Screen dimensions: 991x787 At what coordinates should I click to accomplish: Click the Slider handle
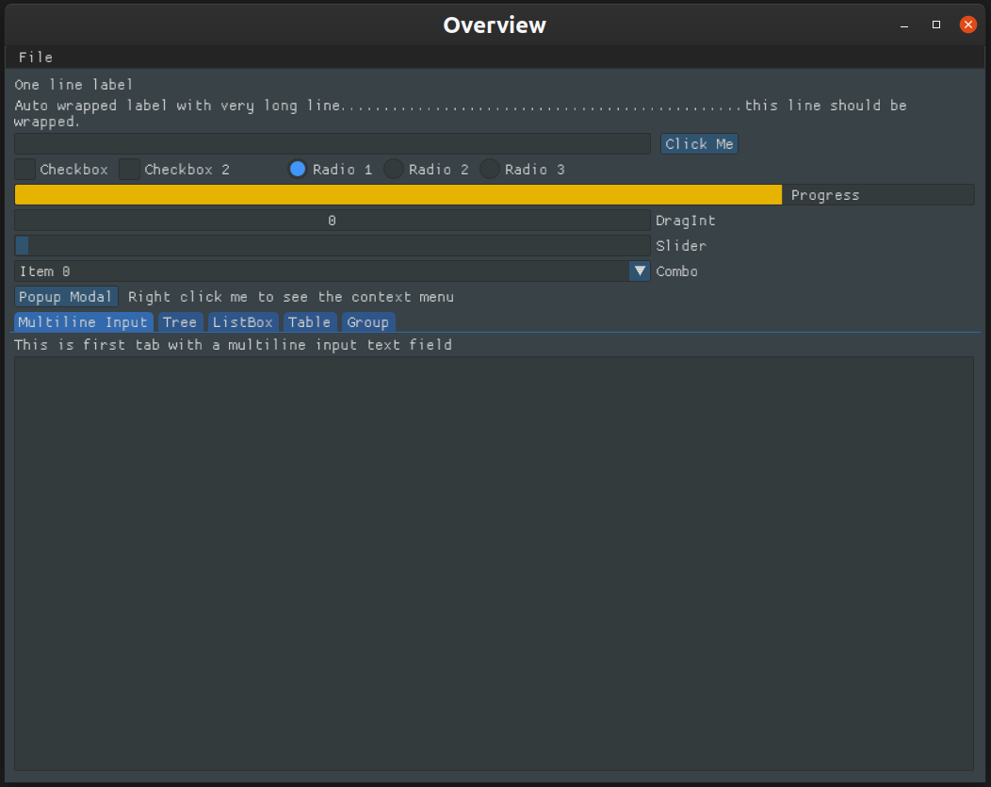point(23,246)
